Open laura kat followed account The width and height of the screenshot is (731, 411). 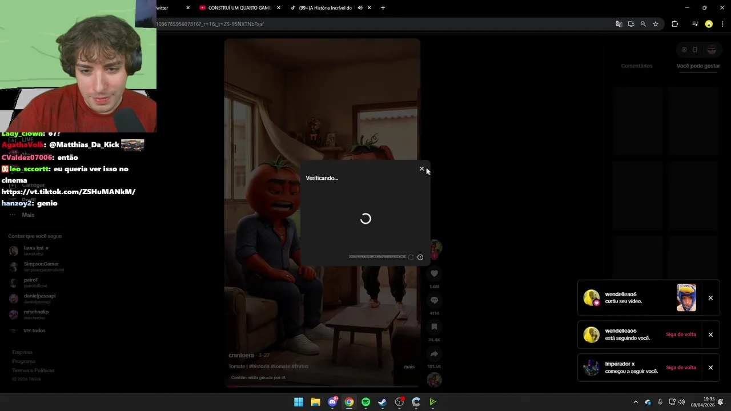(36, 251)
